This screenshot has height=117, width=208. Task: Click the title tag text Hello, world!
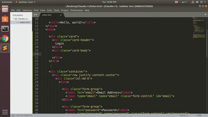click(71, 22)
